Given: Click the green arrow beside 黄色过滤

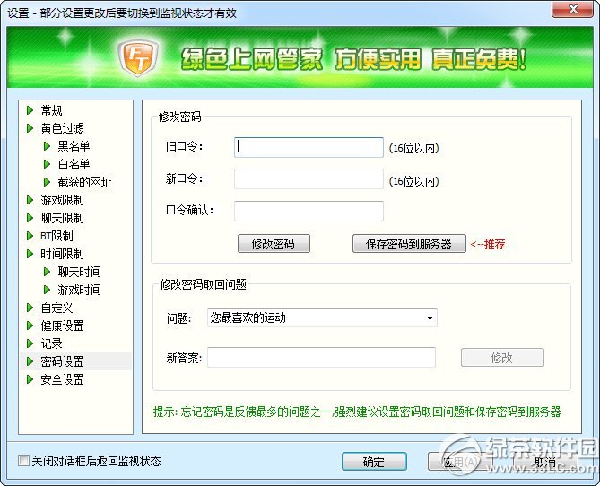Looking at the screenshot, I should tap(30, 128).
